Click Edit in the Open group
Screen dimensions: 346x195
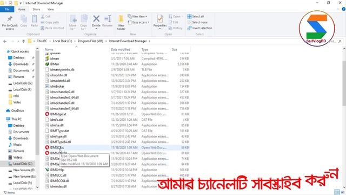tap(173, 22)
